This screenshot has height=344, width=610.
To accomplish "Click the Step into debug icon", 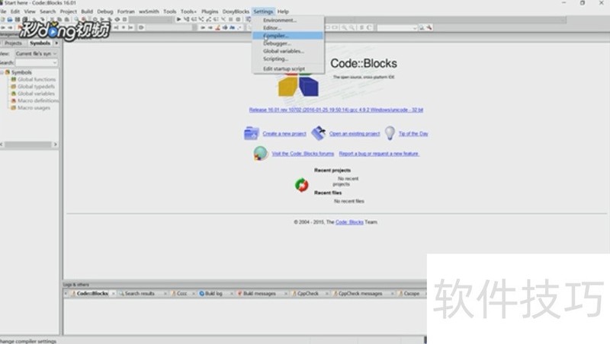I will coord(201,19).
